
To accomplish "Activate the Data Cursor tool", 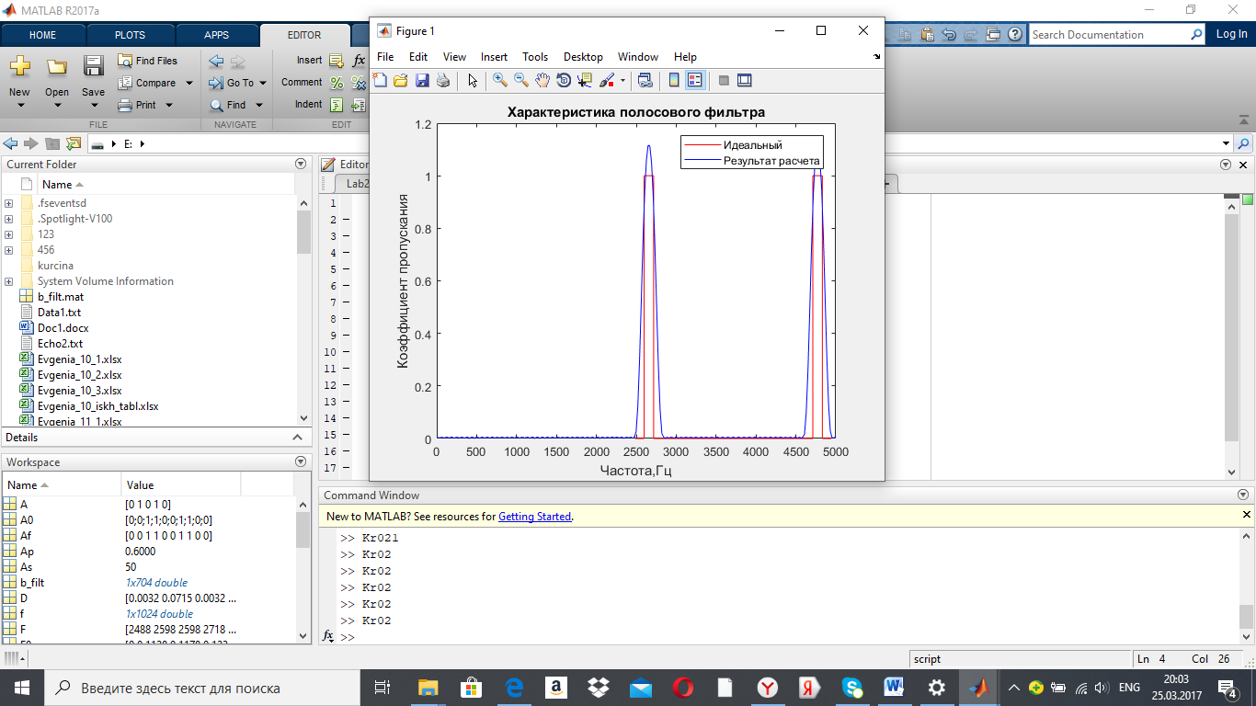I will pyautogui.click(x=585, y=81).
